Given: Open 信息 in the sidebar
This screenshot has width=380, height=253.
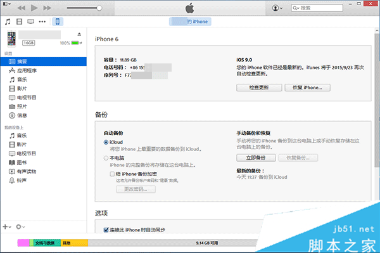Looking at the screenshot, I should [43, 115].
